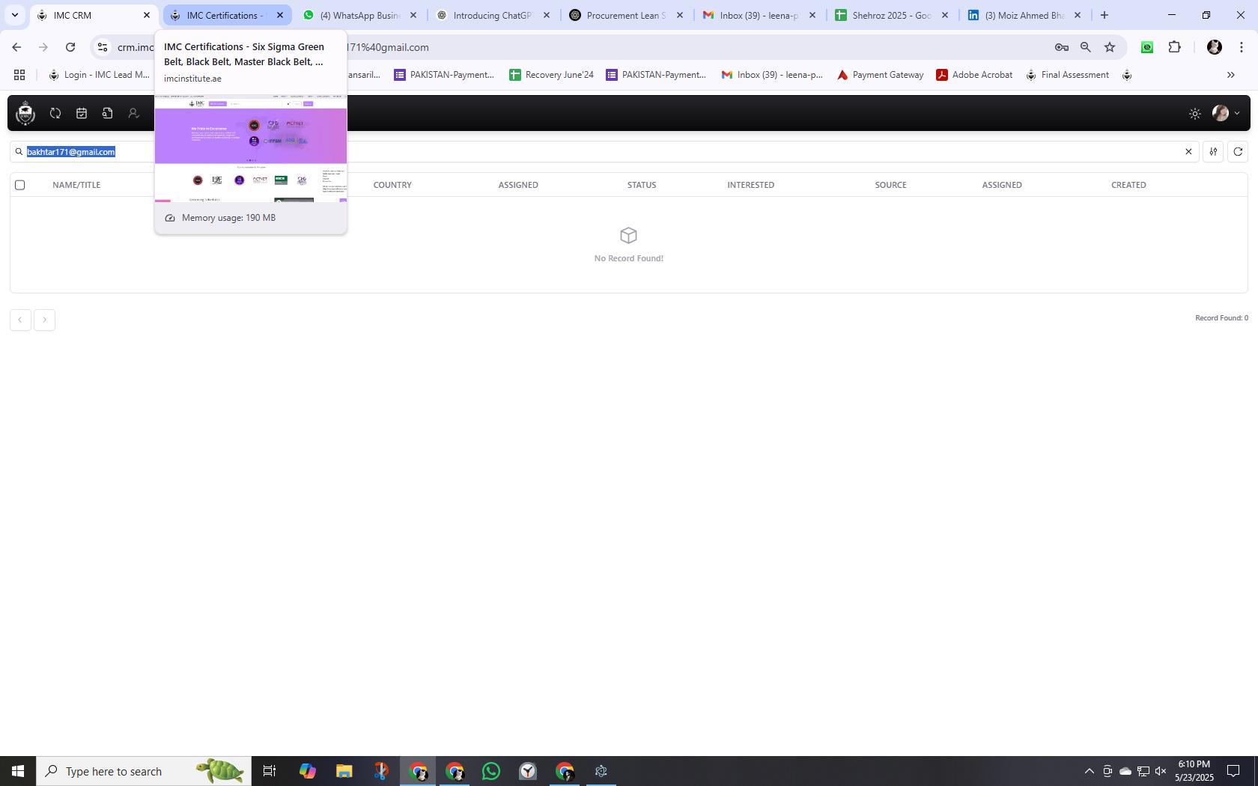The width and height of the screenshot is (1258, 786).
Task: Click the user icon in CRM navbar
Action: [x=133, y=113]
